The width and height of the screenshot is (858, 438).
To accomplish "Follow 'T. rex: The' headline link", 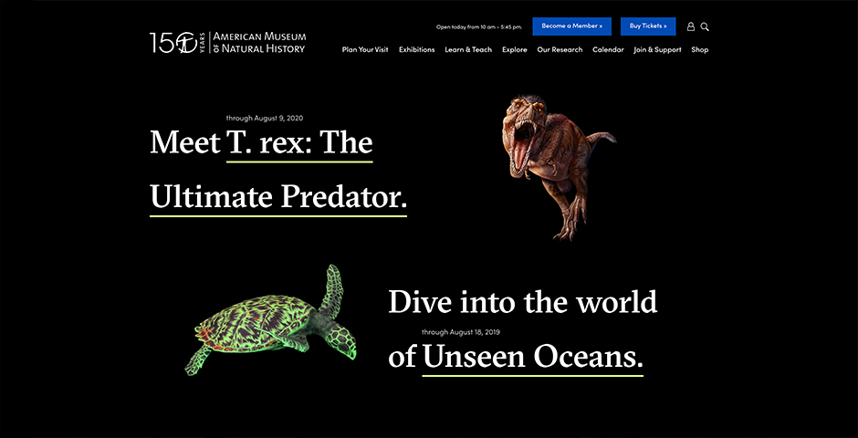I will (299, 143).
